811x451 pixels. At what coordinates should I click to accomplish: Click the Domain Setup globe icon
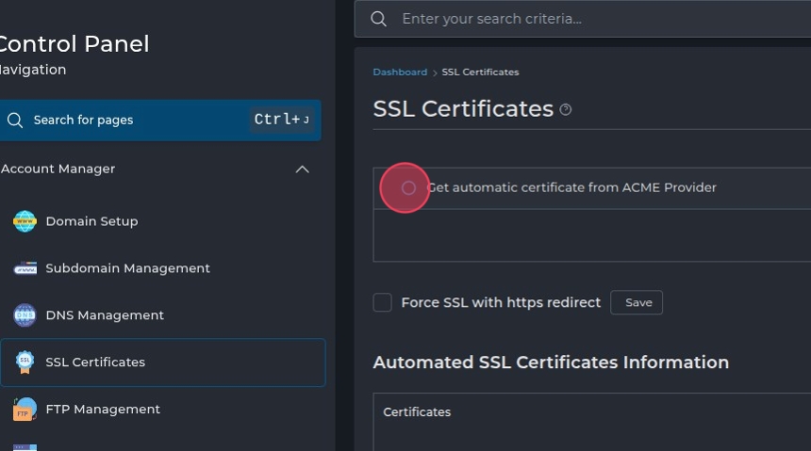[25, 221]
